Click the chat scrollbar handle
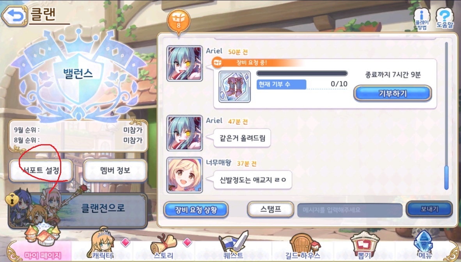 [x=447, y=177]
